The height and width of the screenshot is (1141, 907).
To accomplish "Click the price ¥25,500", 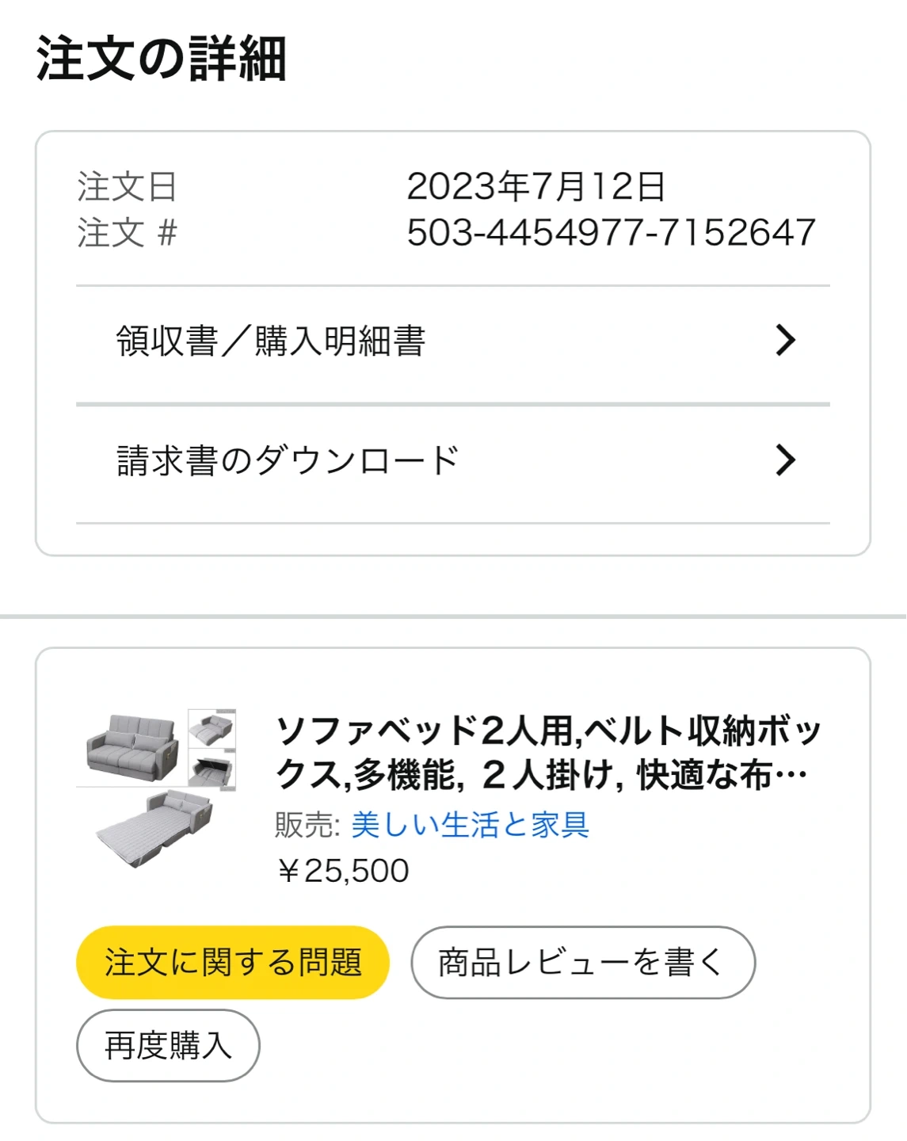I will click(342, 871).
